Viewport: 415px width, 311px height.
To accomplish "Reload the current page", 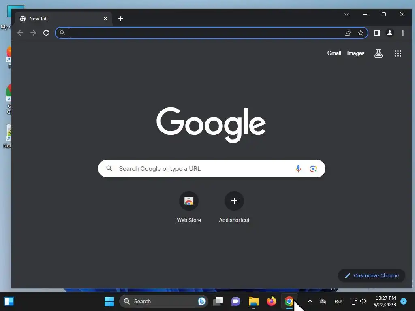I will click(x=46, y=33).
